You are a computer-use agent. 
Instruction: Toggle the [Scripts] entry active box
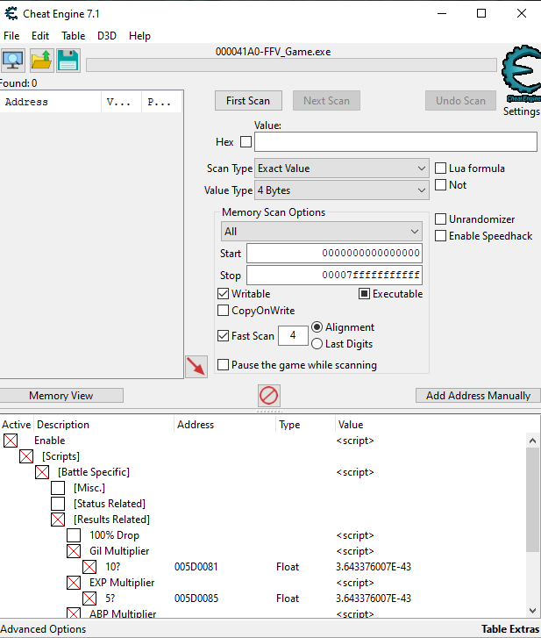tap(26, 456)
